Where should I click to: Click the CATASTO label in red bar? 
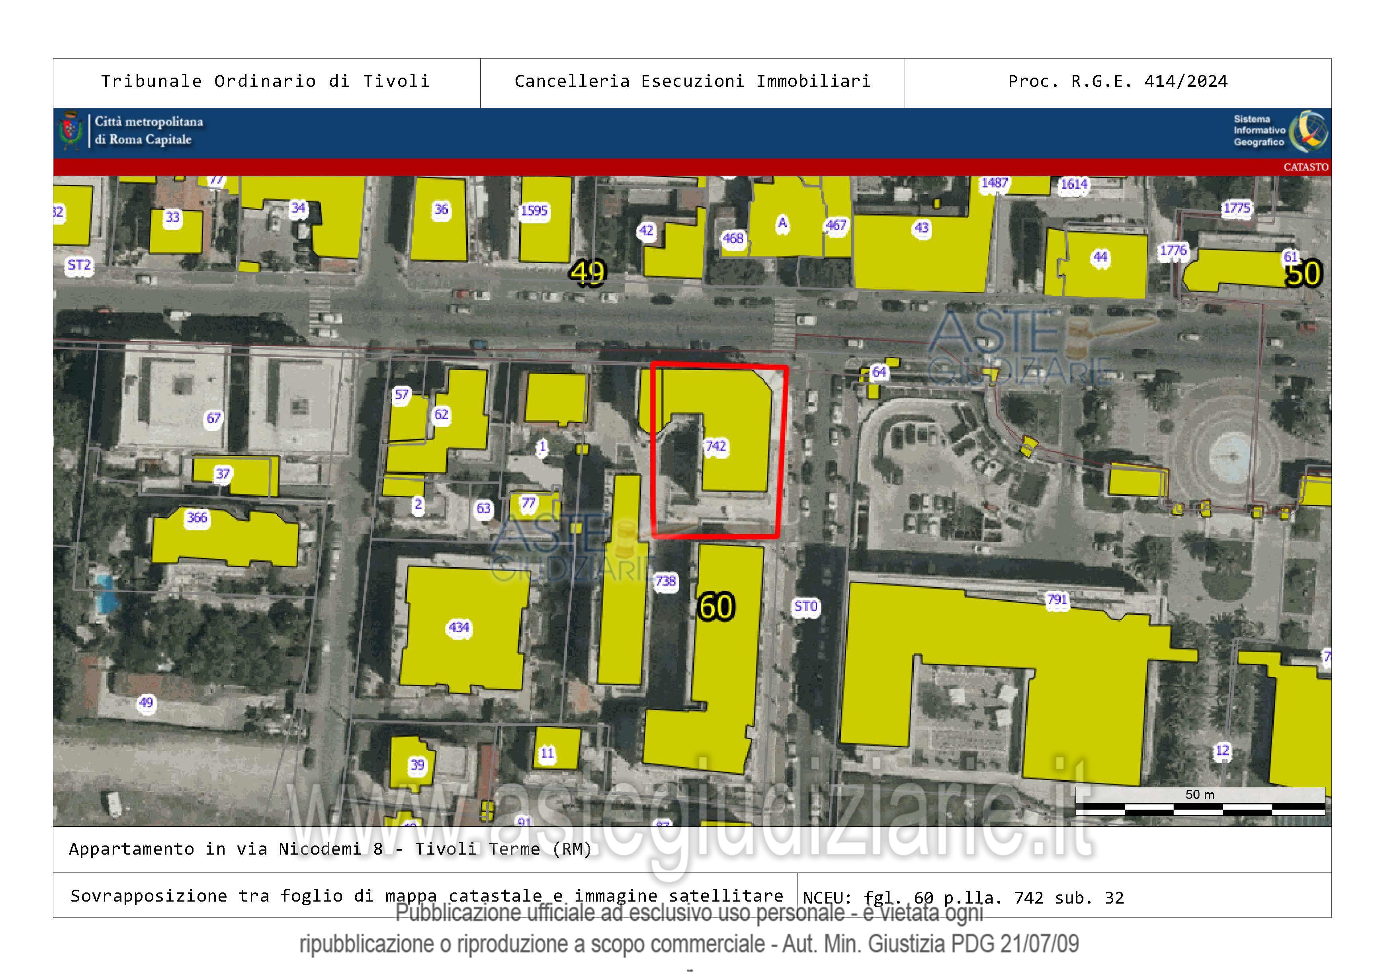pos(1306,167)
